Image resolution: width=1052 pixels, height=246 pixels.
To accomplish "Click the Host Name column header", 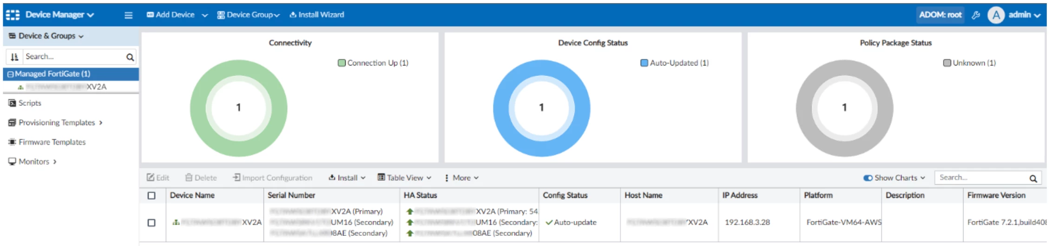I will (x=644, y=195).
